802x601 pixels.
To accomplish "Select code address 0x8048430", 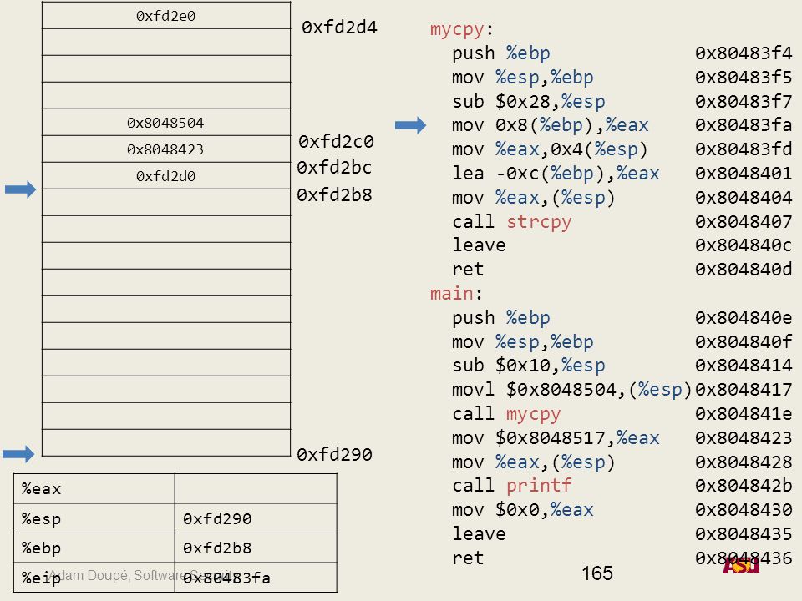I will coord(744,510).
